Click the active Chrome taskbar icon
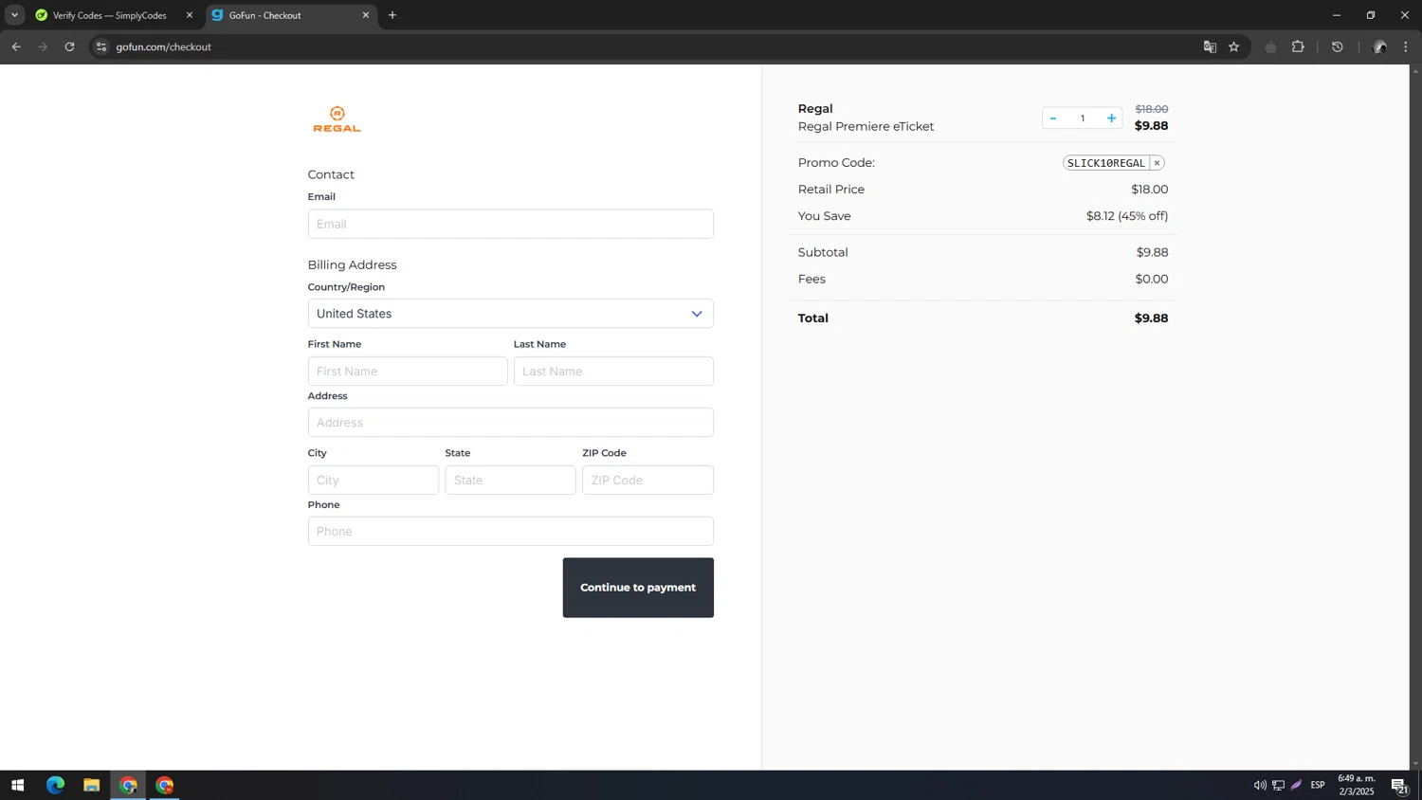The width and height of the screenshot is (1422, 800). tap(128, 785)
